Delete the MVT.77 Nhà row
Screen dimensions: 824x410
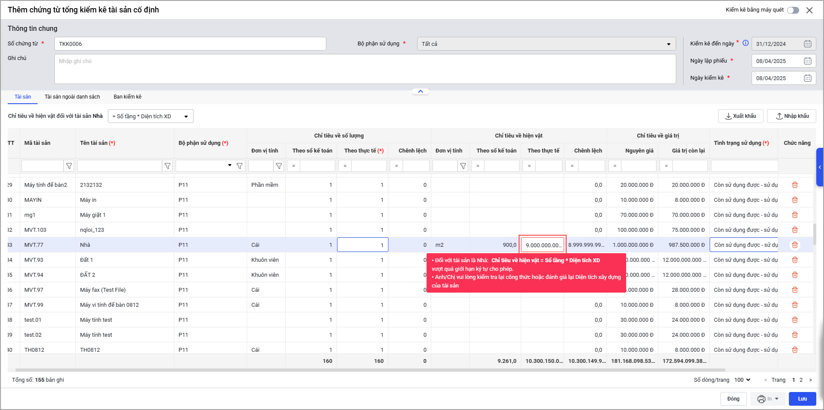(x=794, y=245)
